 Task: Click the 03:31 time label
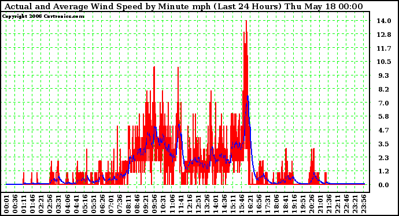click(58, 204)
